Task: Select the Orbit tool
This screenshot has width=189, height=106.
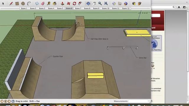Action: pyautogui.click(x=88, y=4)
